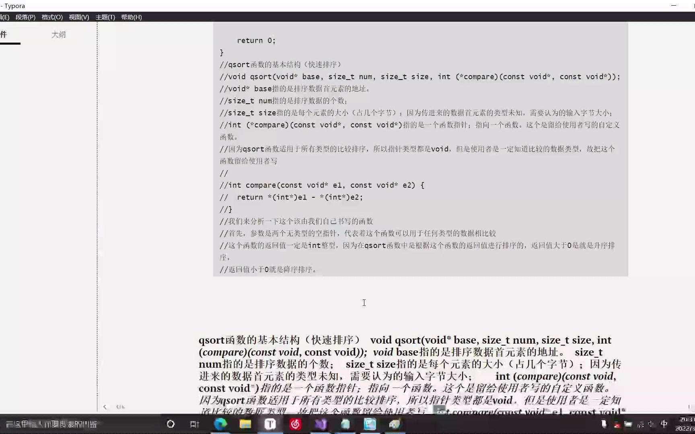Open Task View on the taskbar
Screen dimensions: 695x434
point(195,424)
